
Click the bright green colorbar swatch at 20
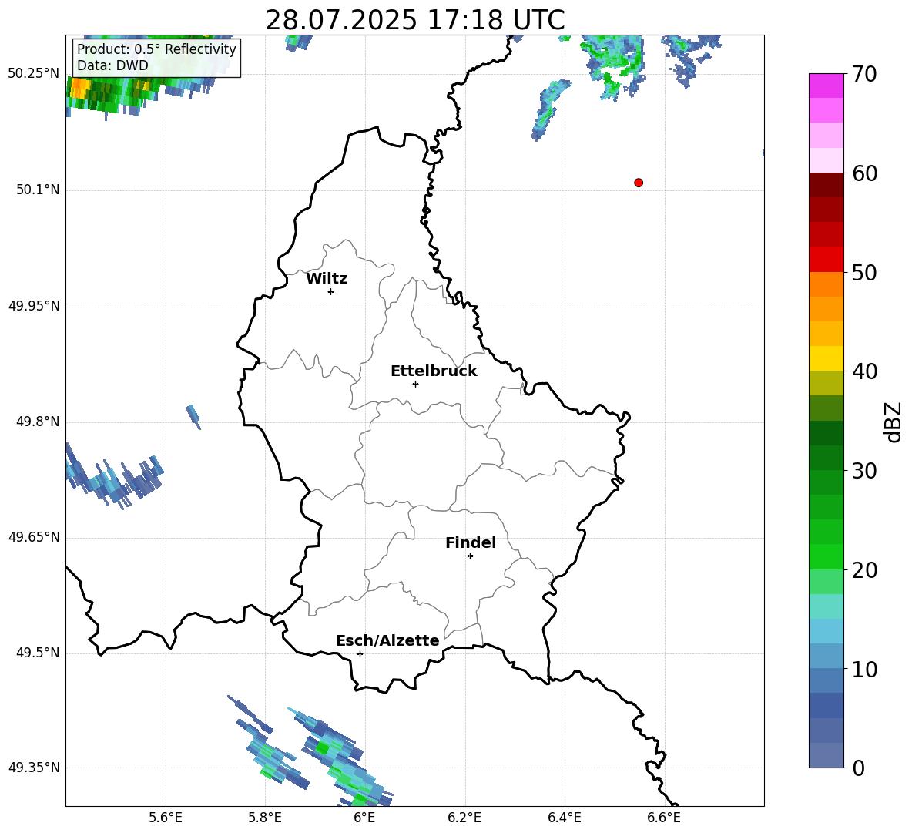(826, 556)
